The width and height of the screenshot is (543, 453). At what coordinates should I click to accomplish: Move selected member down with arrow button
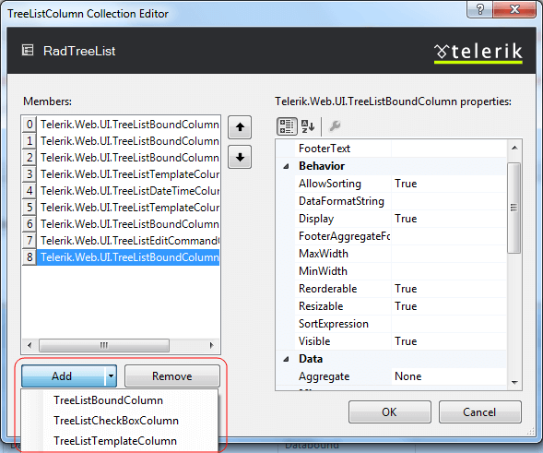click(240, 158)
